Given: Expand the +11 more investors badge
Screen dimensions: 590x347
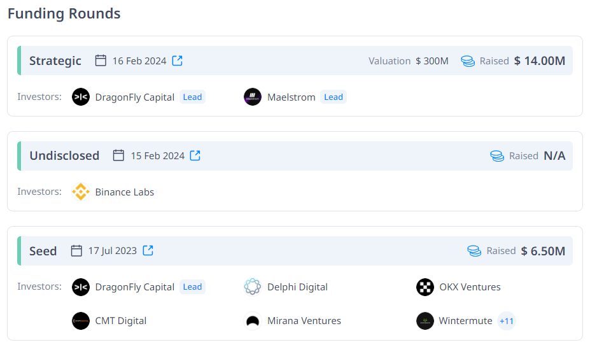Looking at the screenshot, I should (x=507, y=321).
